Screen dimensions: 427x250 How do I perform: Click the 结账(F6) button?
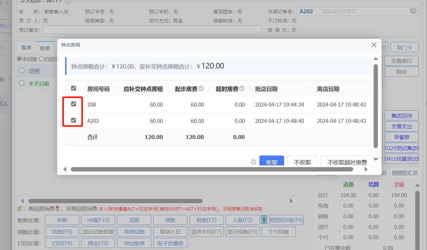[x=62, y=232]
